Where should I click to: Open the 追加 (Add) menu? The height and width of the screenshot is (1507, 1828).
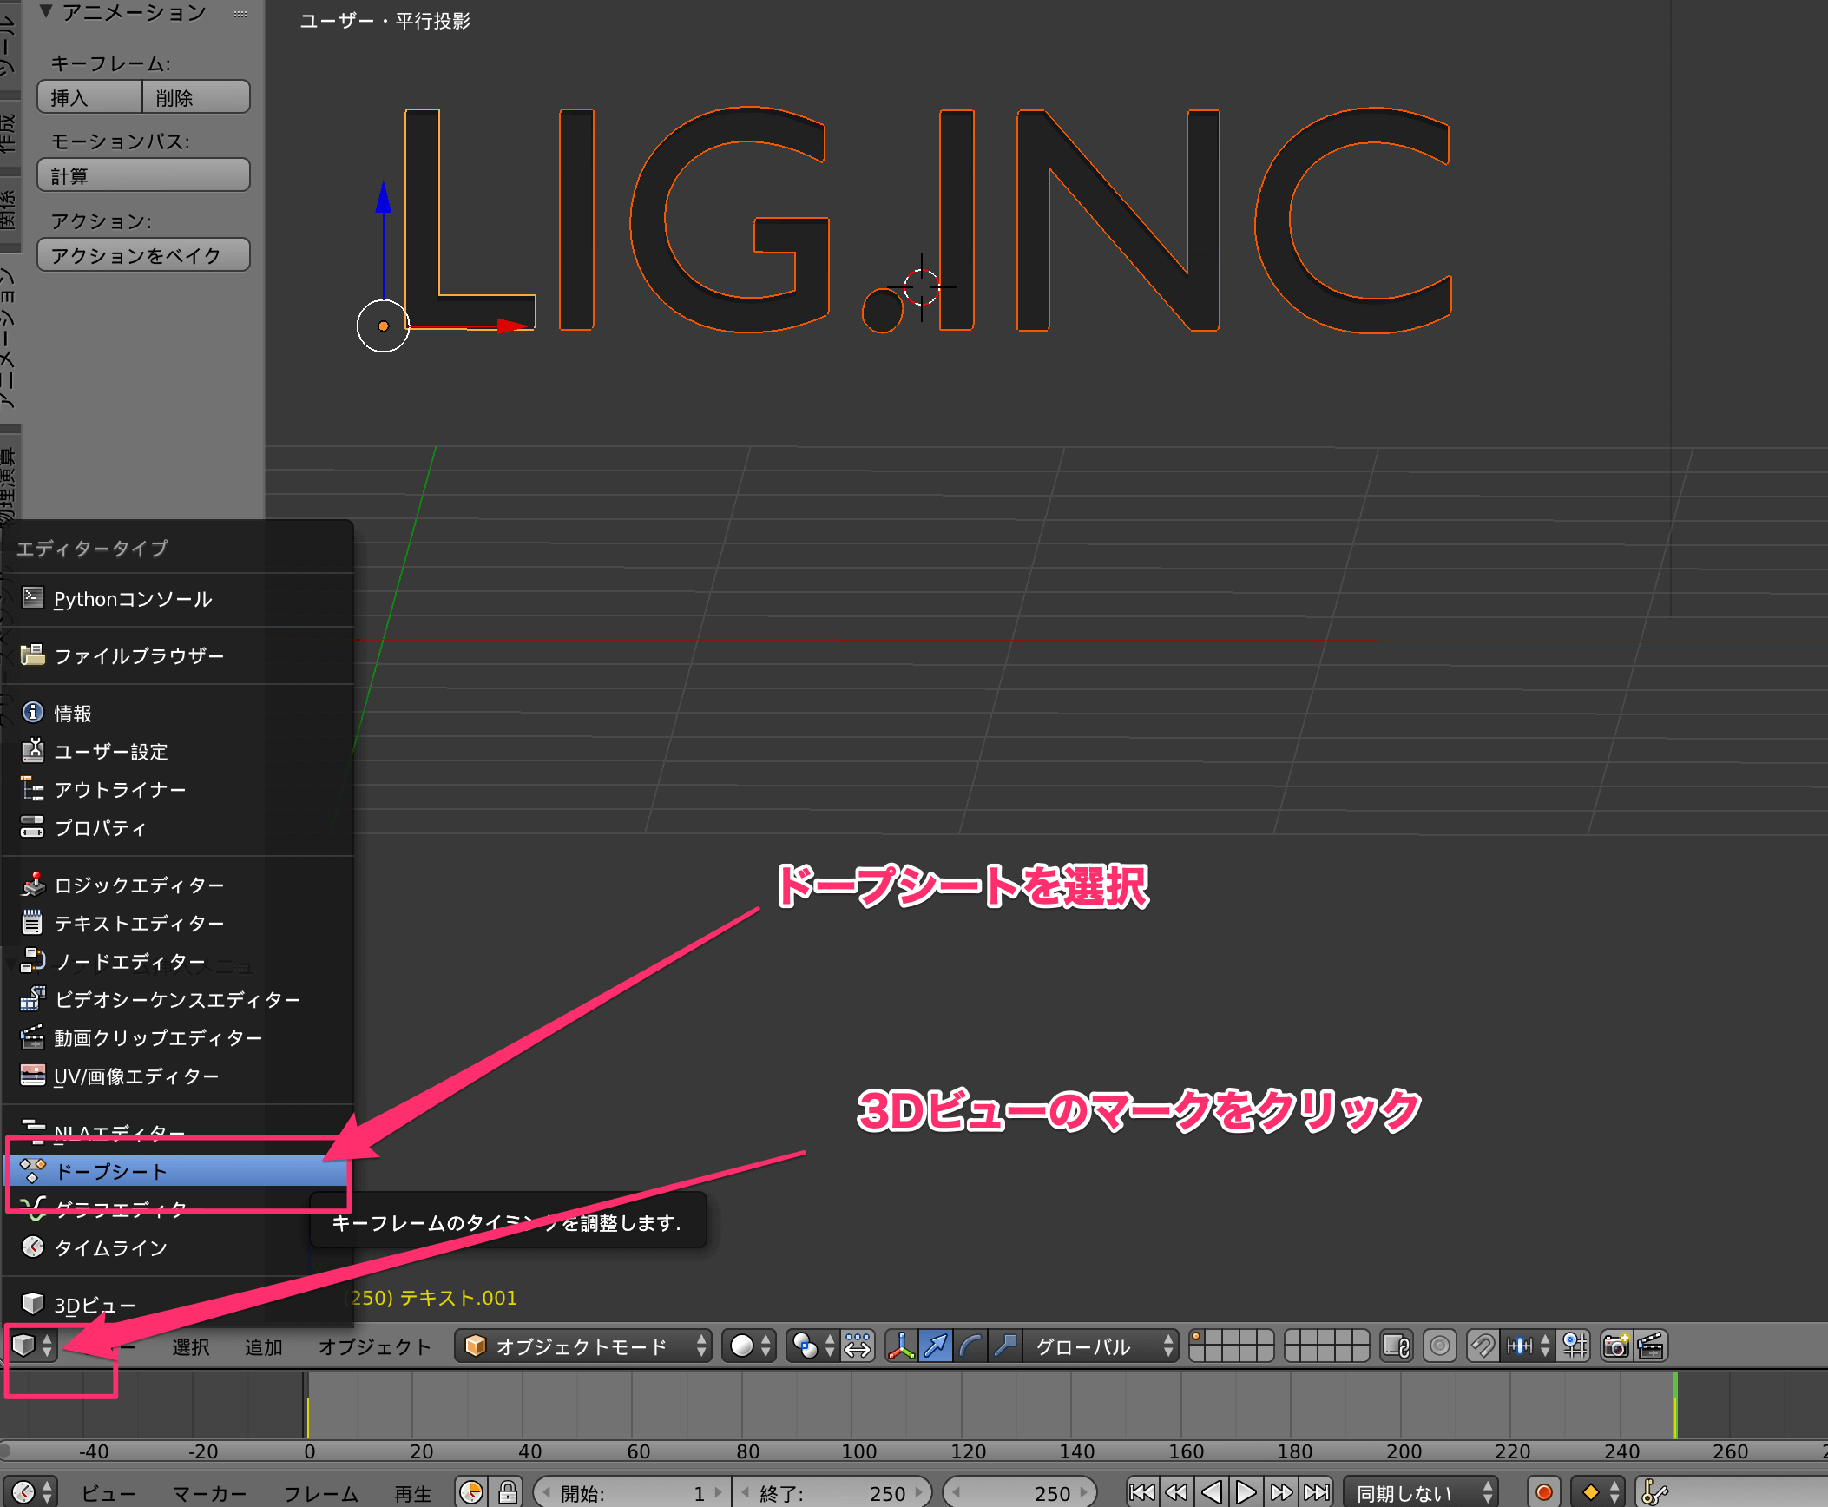[264, 1347]
